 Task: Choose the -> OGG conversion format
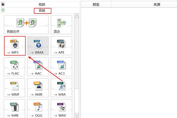coord(38,109)
